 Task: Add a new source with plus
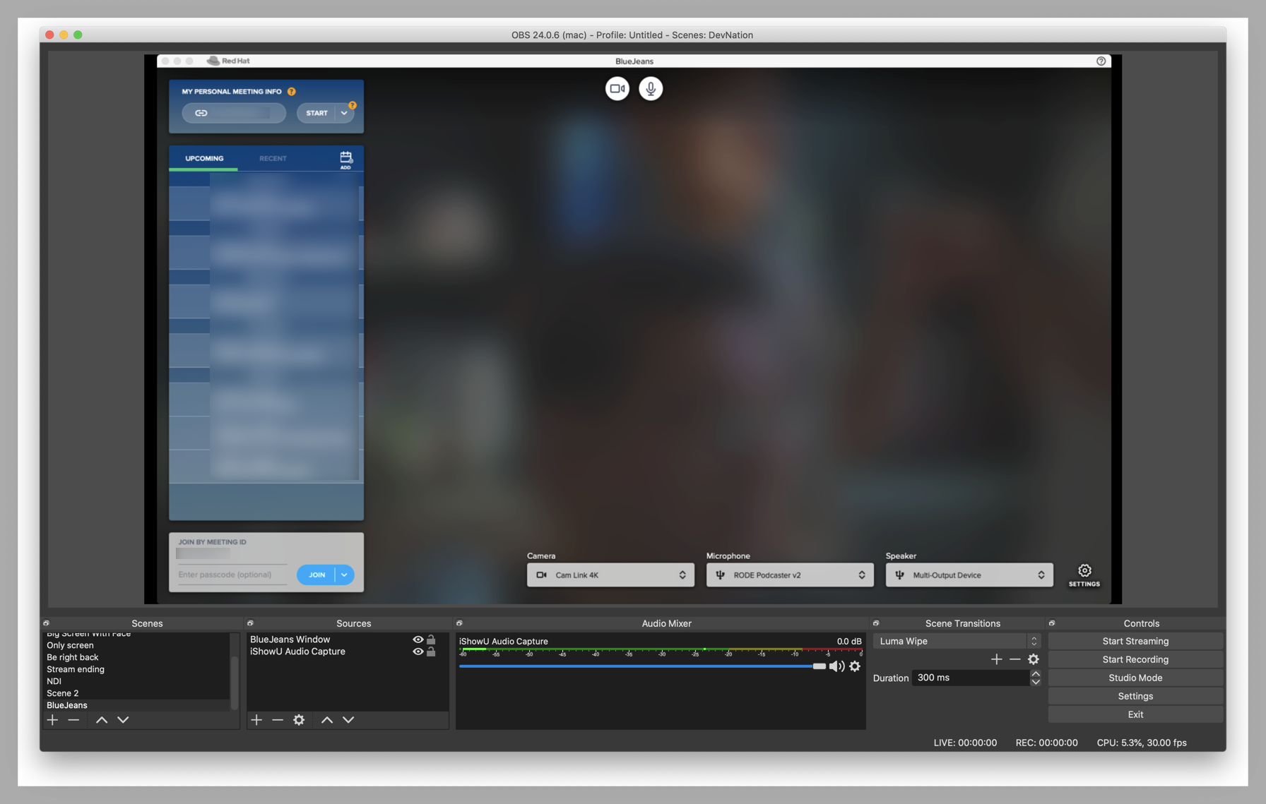pyautogui.click(x=256, y=719)
